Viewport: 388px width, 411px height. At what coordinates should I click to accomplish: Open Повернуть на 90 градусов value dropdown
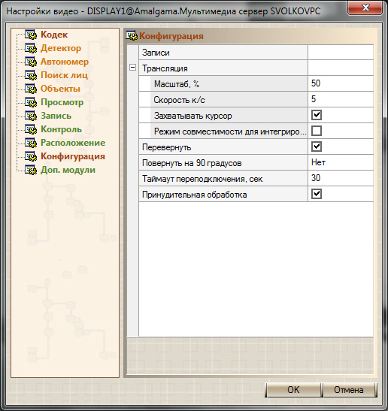tap(341, 162)
